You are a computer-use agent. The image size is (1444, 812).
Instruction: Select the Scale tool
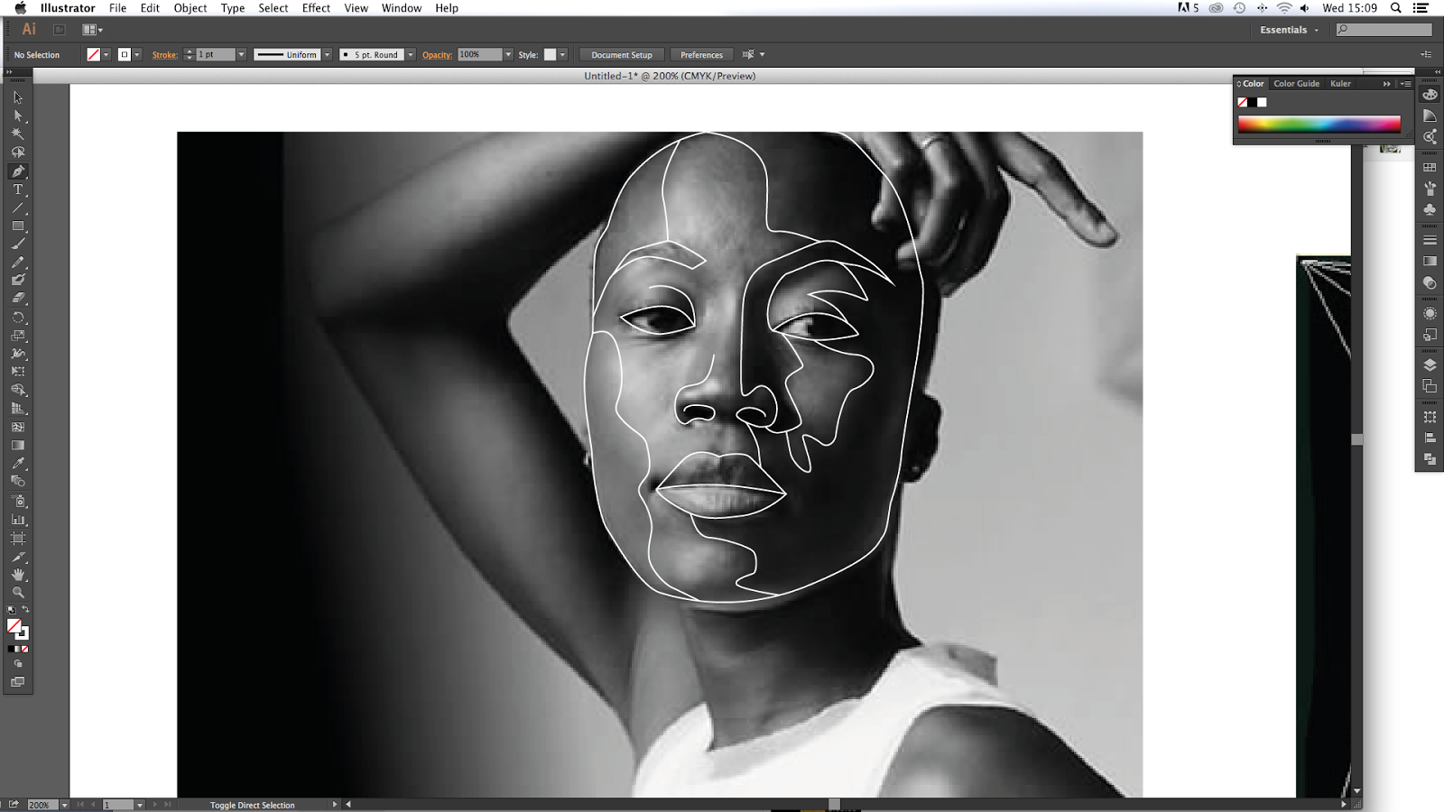pyautogui.click(x=18, y=336)
